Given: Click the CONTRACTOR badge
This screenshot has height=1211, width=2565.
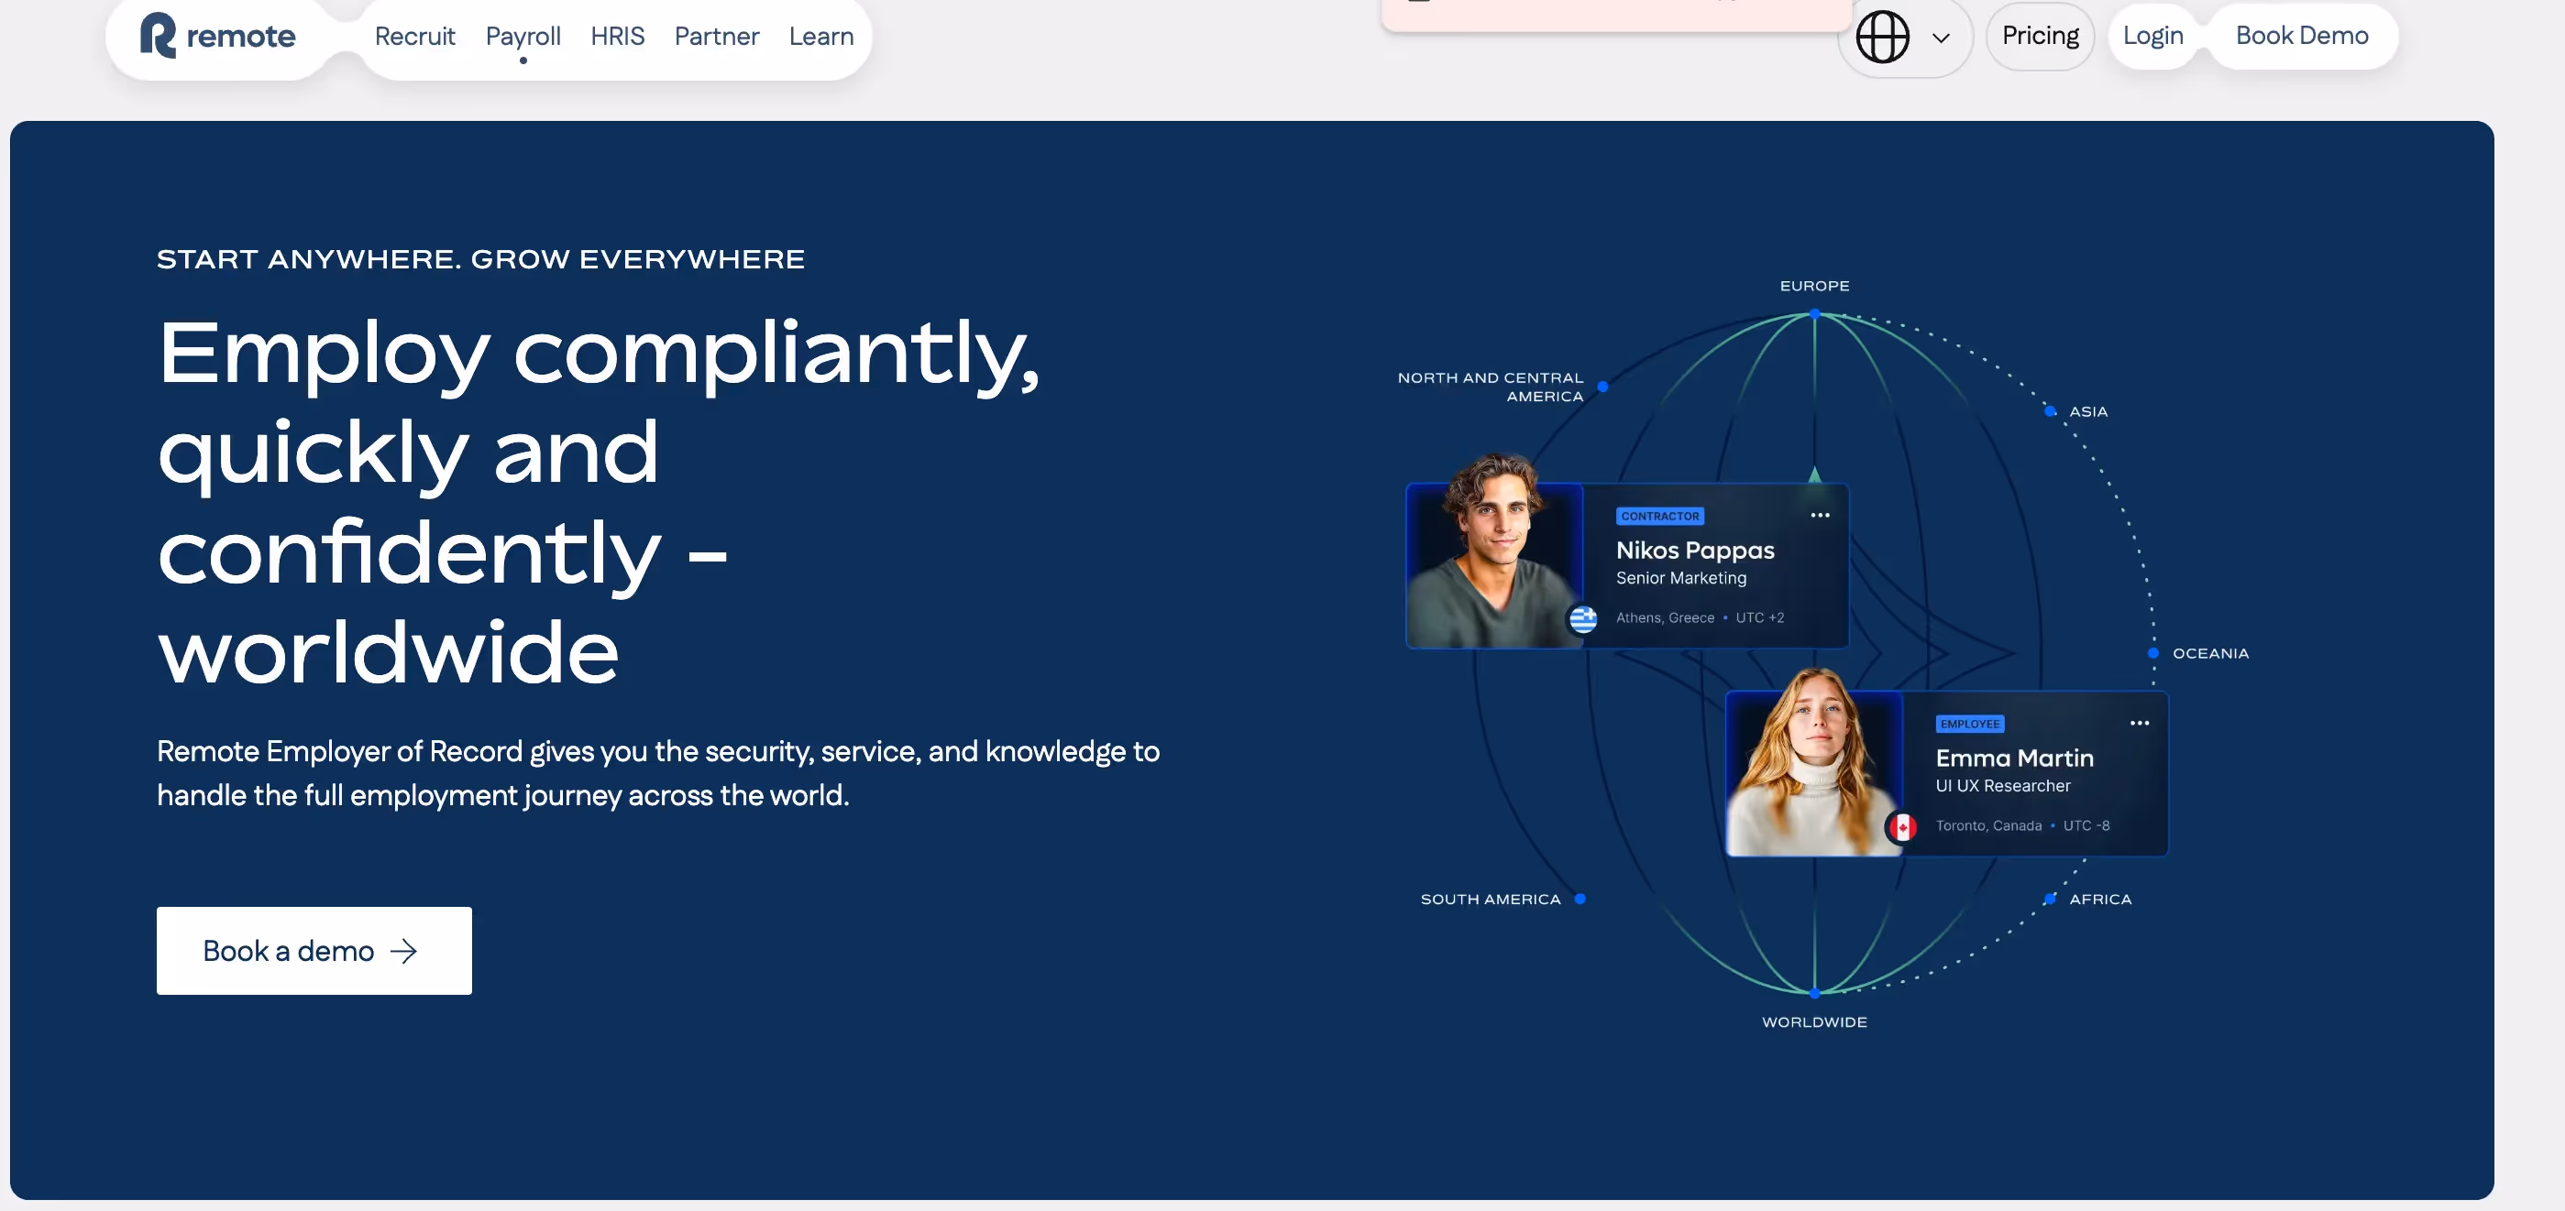Looking at the screenshot, I should (x=1659, y=517).
